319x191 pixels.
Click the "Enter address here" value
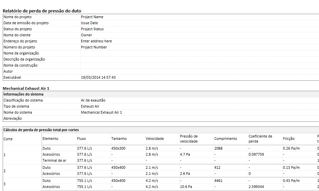coord(96,41)
